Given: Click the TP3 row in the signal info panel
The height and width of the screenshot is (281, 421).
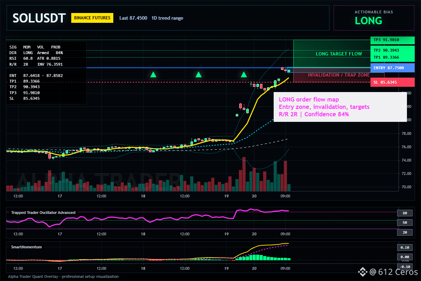Looking at the screenshot, I should pyautogui.click(x=25, y=93).
